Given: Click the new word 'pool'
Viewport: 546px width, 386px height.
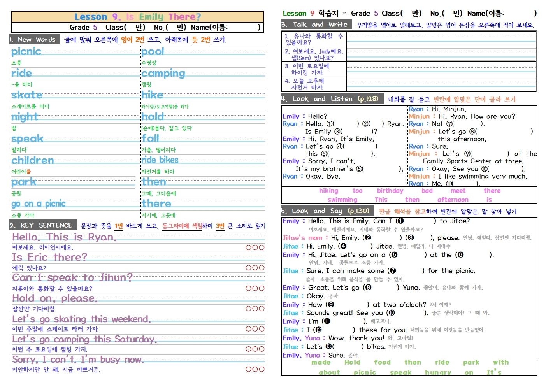Looking at the screenshot, I should pyautogui.click(x=153, y=52).
